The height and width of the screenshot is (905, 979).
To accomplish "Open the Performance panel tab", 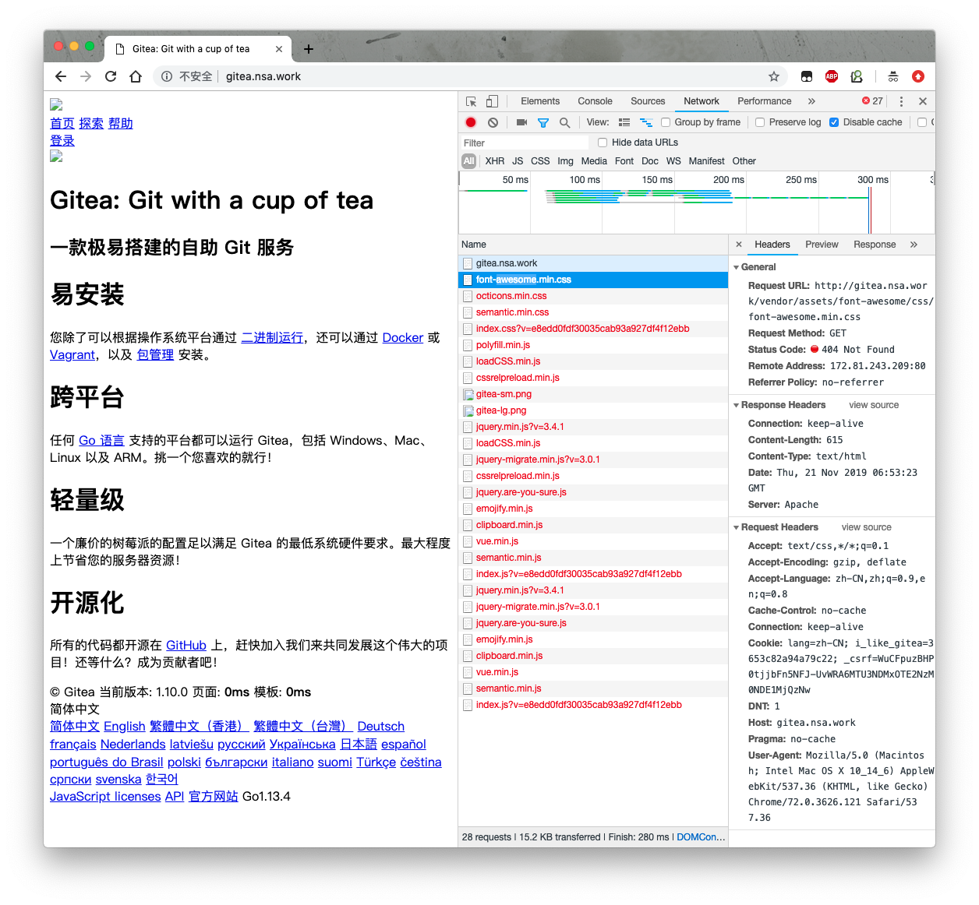I will click(x=764, y=101).
